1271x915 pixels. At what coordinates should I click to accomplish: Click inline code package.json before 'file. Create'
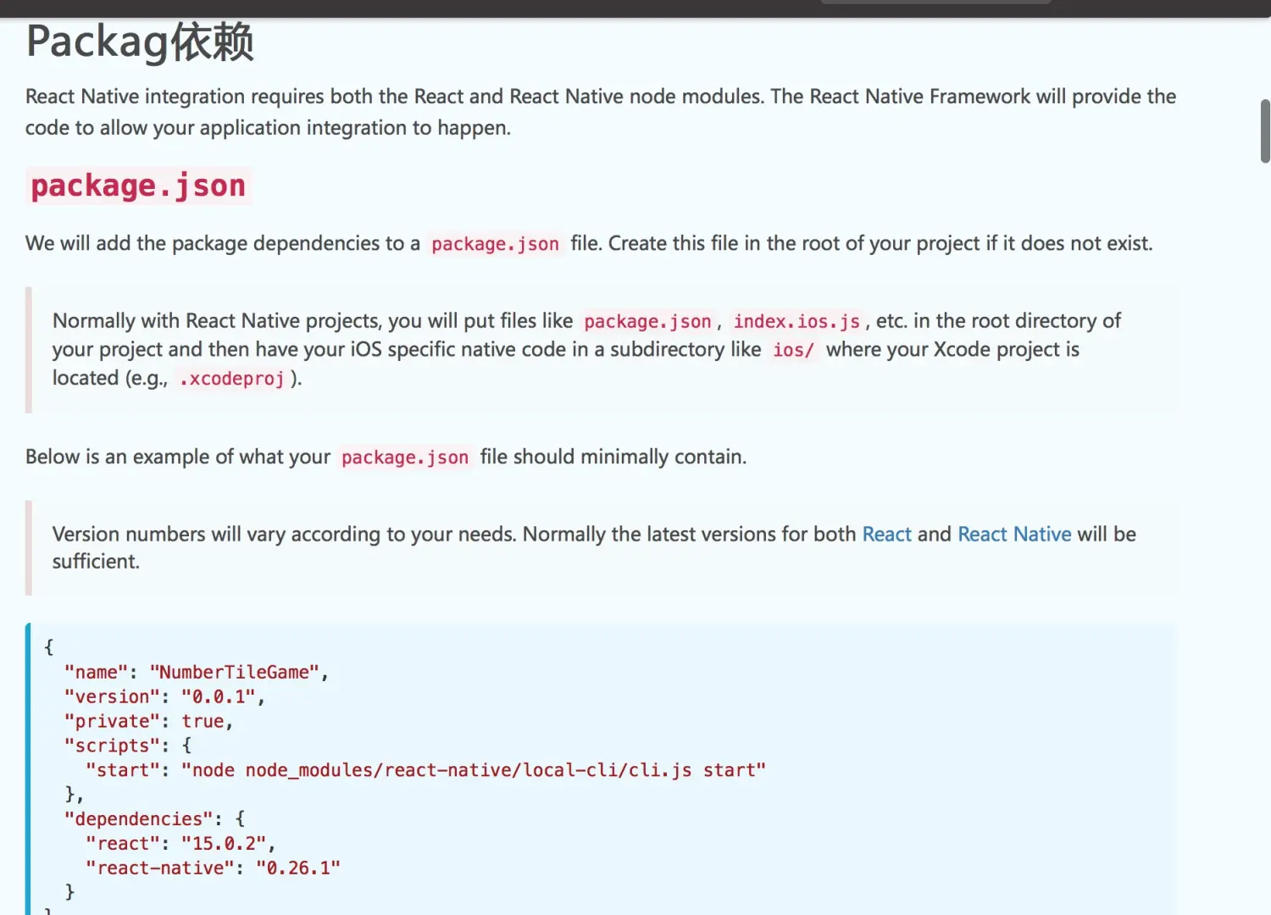(x=495, y=244)
